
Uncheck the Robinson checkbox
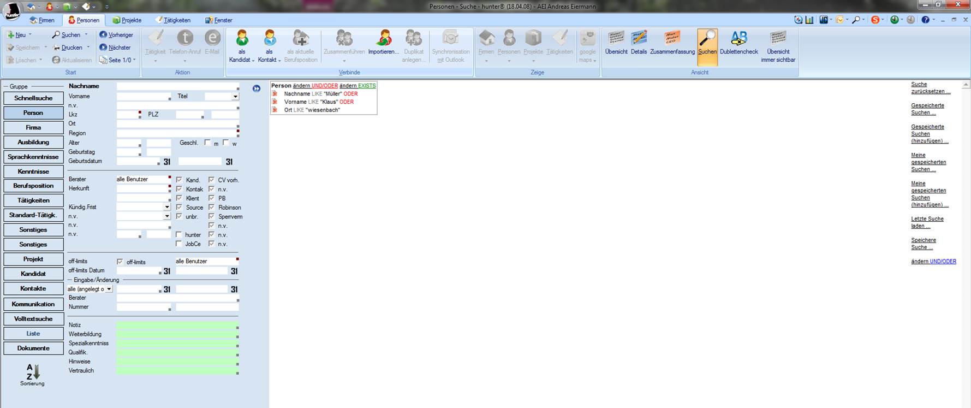pos(211,208)
